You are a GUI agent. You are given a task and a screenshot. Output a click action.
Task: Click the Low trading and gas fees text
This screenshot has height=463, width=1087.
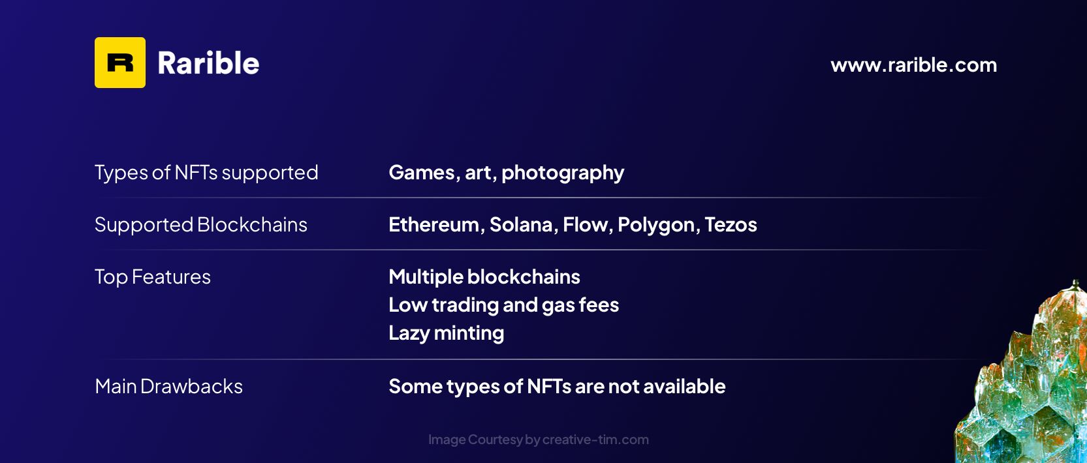503,305
